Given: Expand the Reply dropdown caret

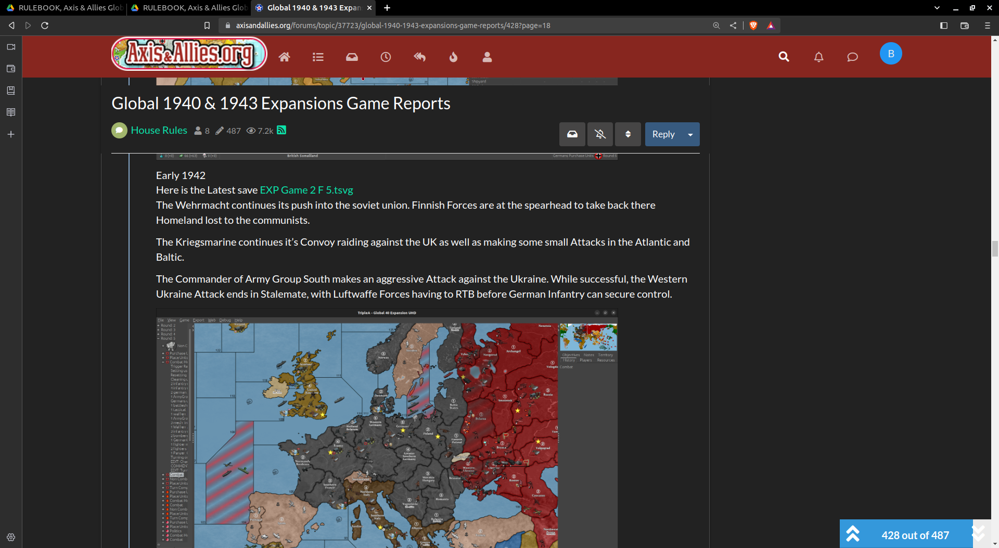Looking at the screenshot, I should tap(690, 134).
